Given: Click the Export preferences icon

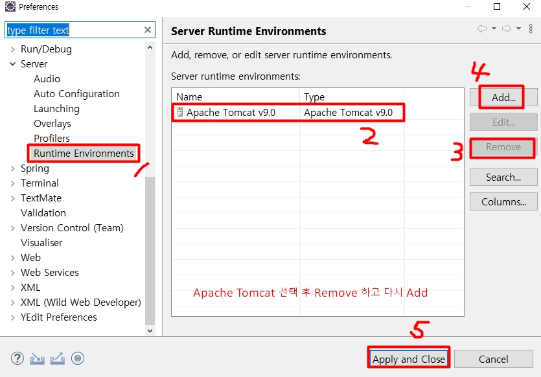Looking at the screenshot, I should pyautogui.click(x=57, y=359).
